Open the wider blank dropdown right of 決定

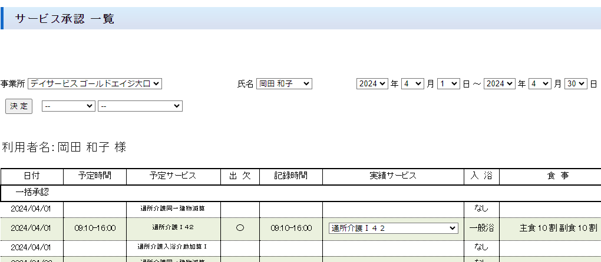pyautogui.click(x=140, y=106)
